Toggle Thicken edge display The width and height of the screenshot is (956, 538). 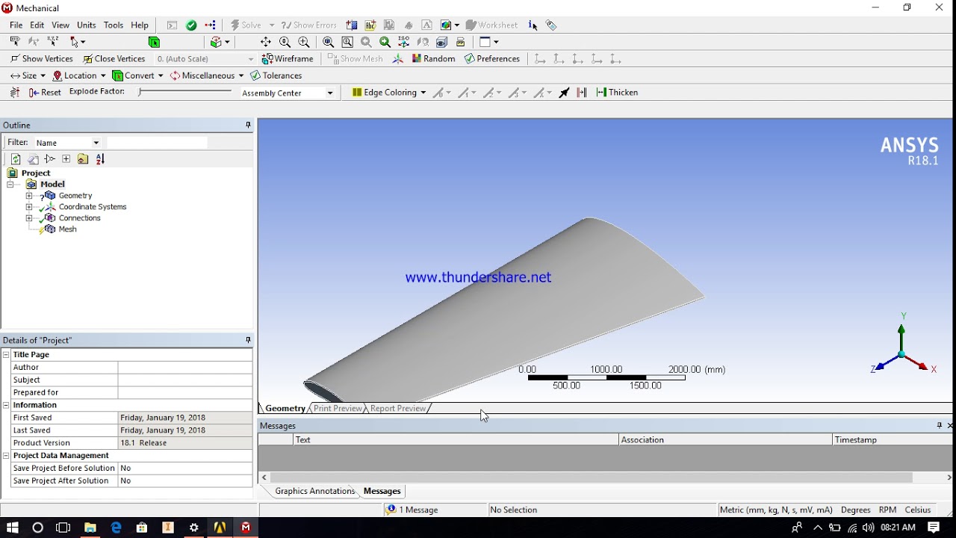[x=617, y=93]
